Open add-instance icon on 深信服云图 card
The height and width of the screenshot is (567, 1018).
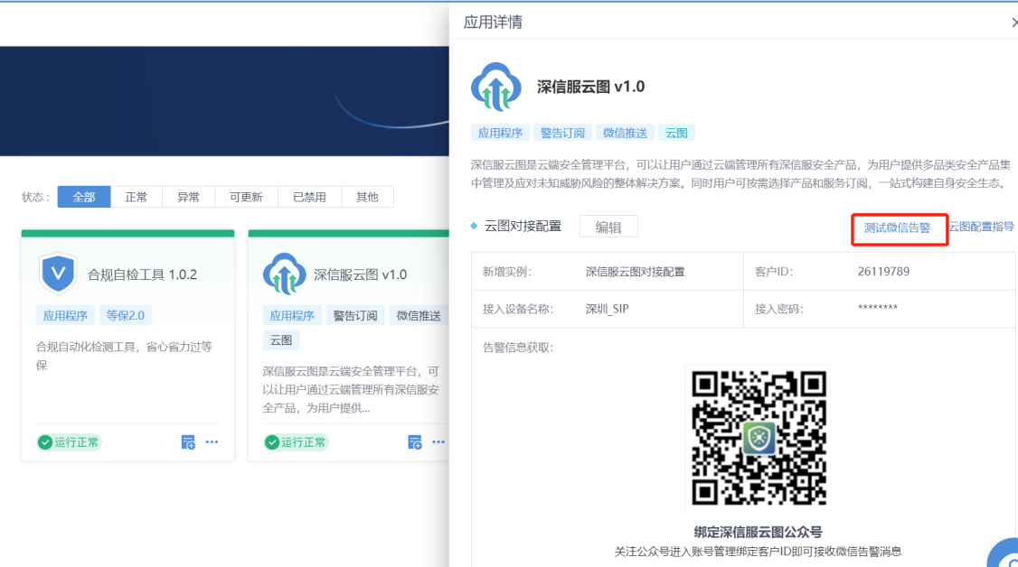pyautogui.click(x=414, y=442)
